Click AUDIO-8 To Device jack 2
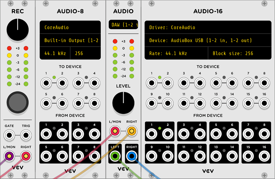 click(62, 83)
